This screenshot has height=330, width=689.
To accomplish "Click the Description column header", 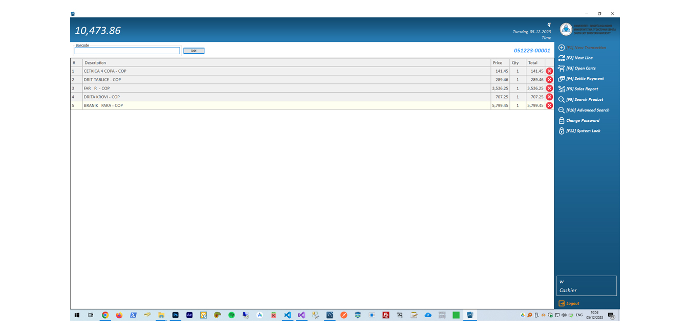I will coord(287,62).
